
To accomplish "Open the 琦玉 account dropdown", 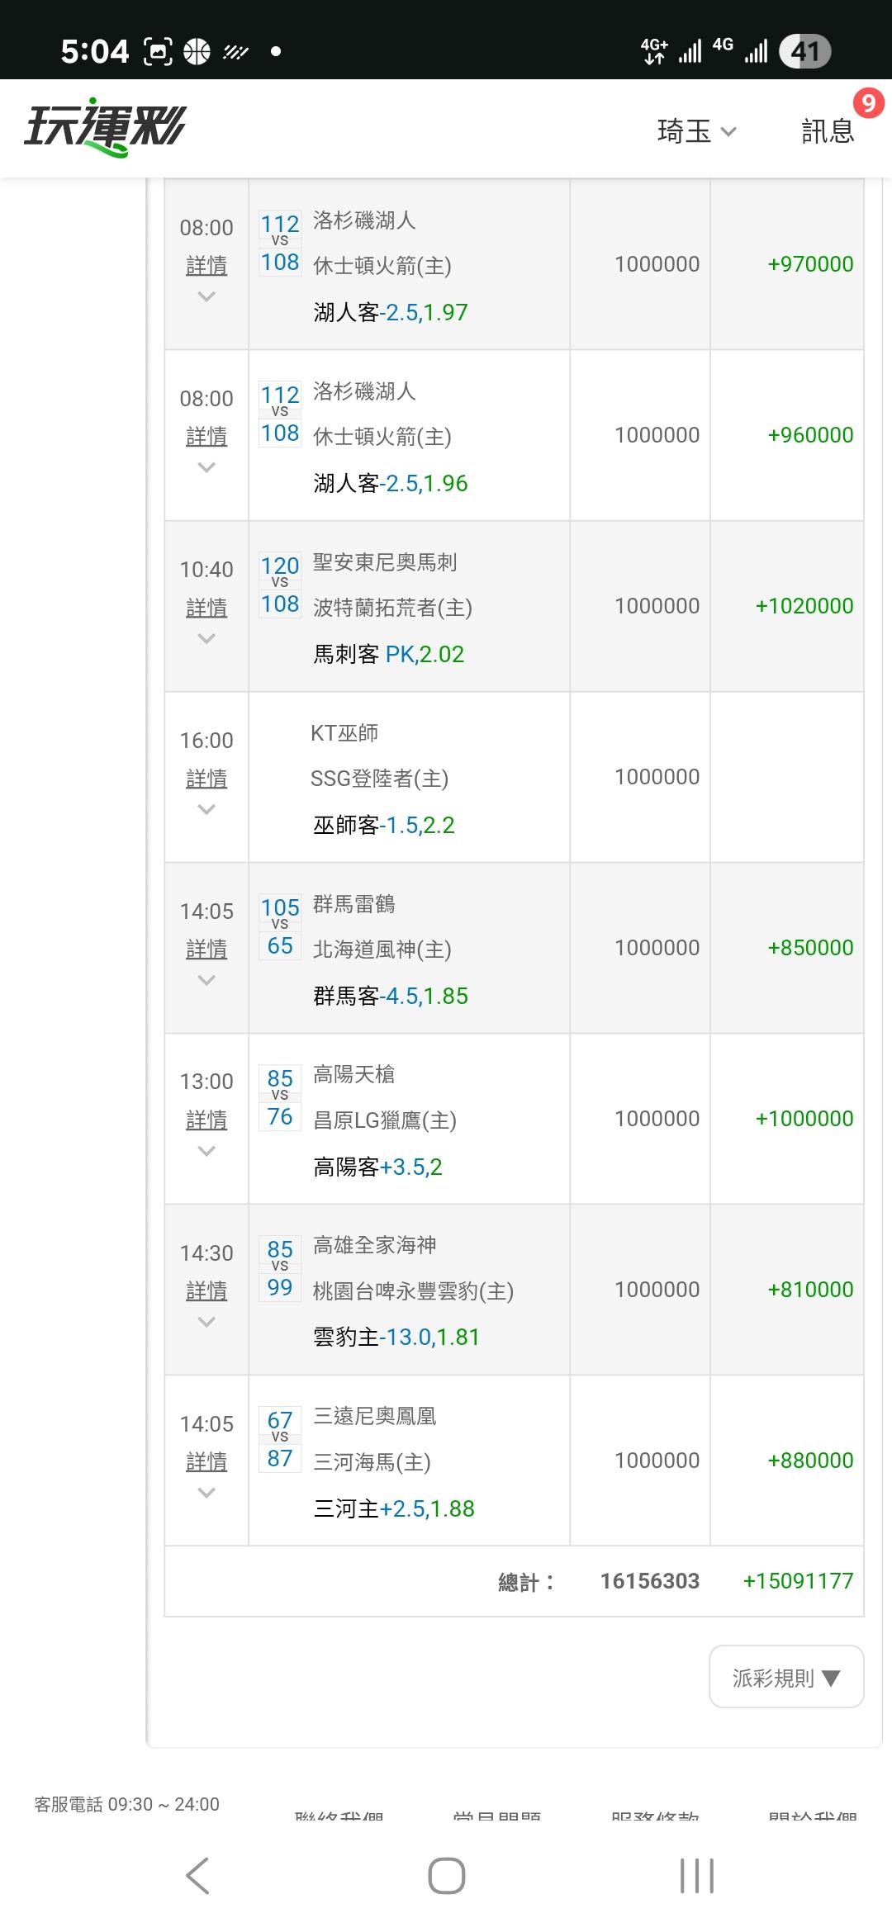I will (696, 130).
